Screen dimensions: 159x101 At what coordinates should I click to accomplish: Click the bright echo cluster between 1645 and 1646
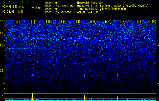point(84,75)
